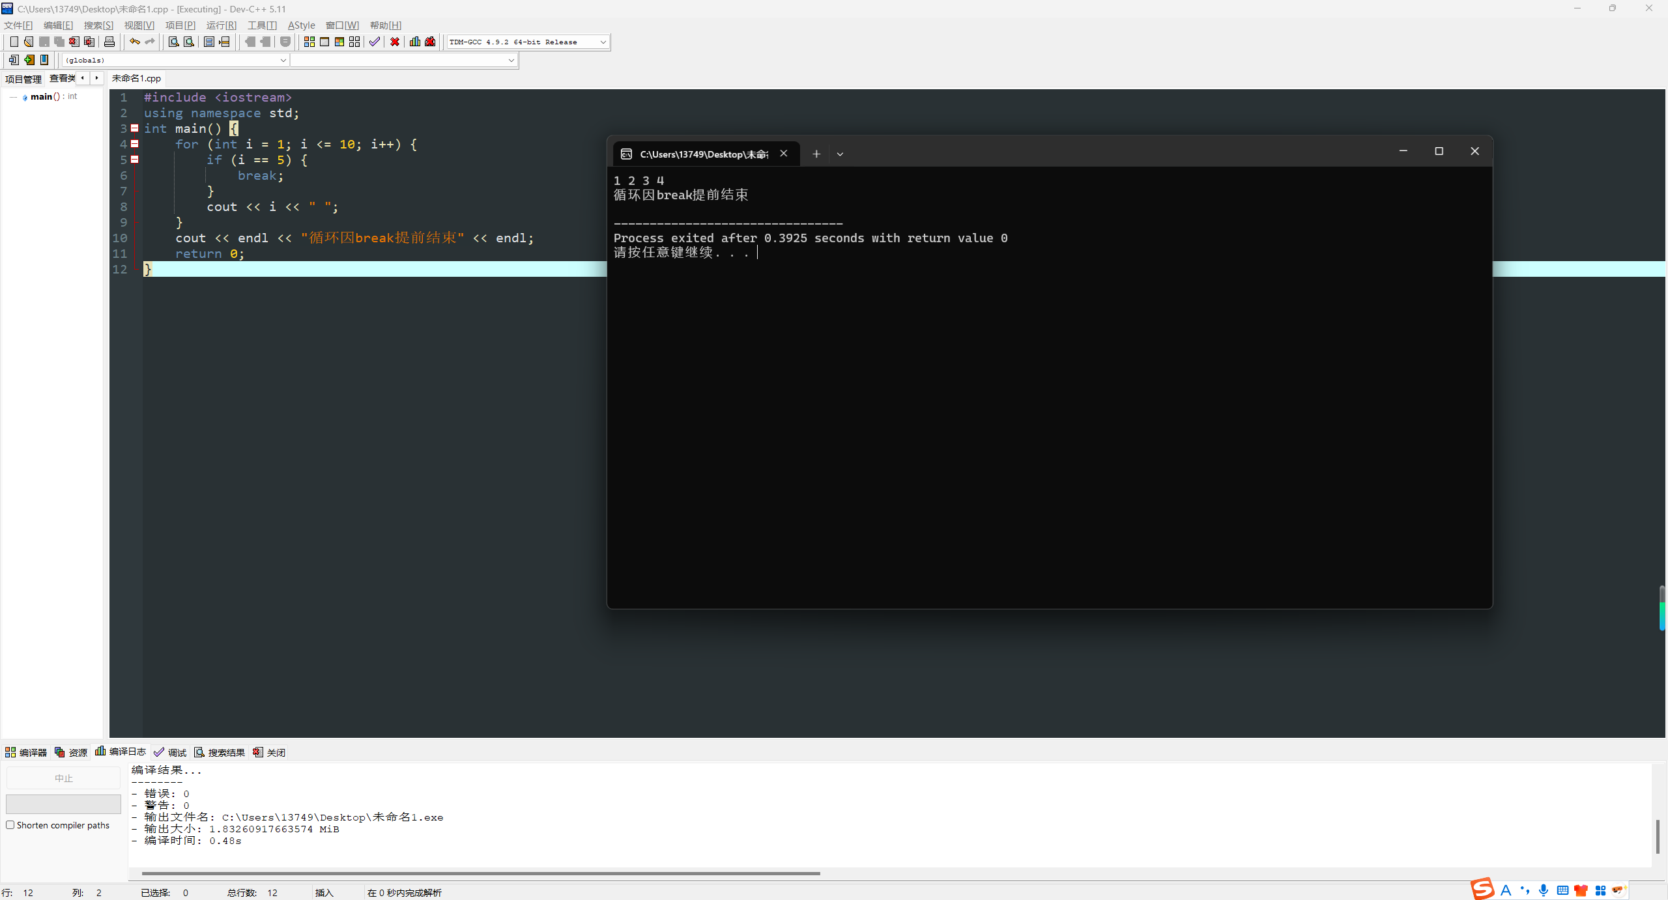Expand the (globals) scope dropdown

283,60
